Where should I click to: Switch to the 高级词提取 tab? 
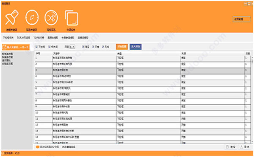coord(83,38)
